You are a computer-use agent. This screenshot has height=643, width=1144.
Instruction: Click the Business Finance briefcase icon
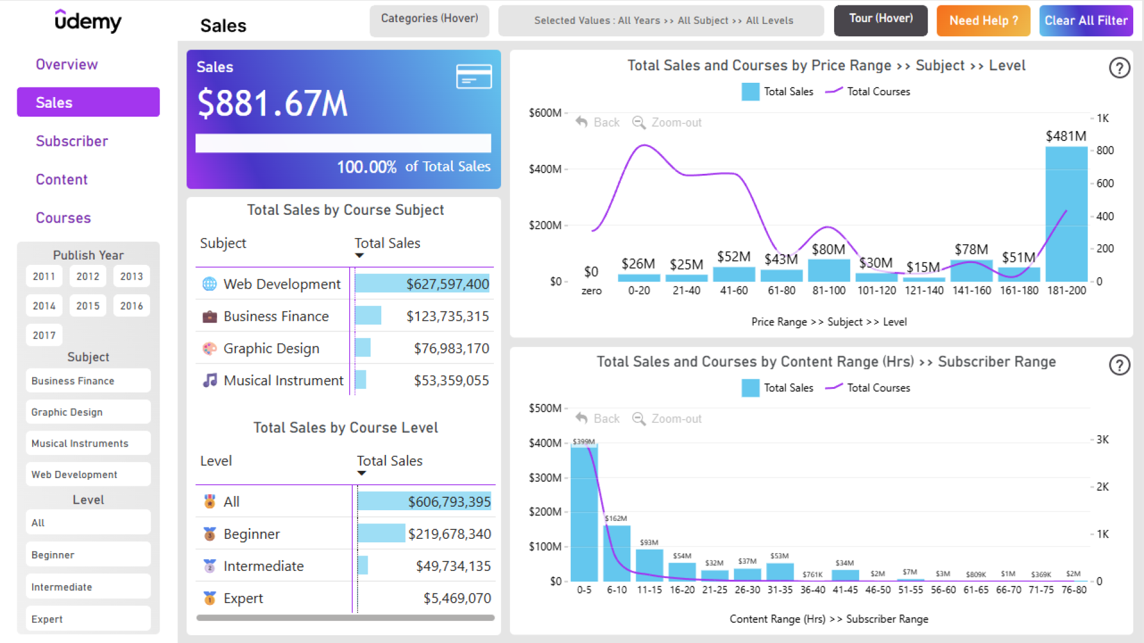(x=209, y=316)
